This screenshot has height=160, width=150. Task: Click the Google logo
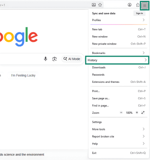19,37
